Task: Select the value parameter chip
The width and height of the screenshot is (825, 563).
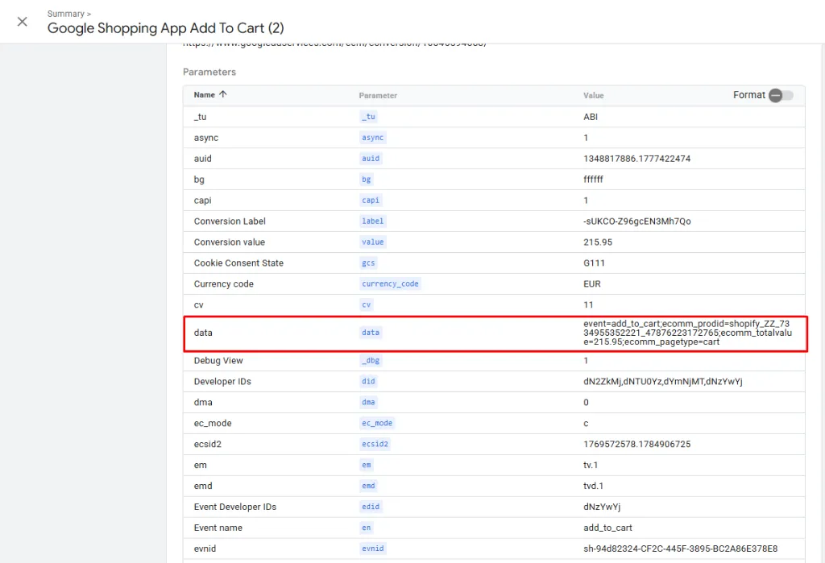Action: pyautogui.click(x=372, y=242)
